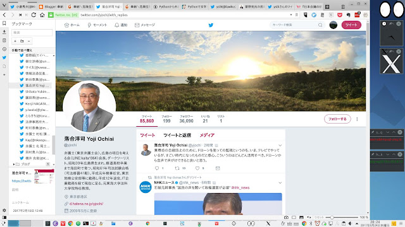Screen dimensions: 405x227
Task: Open Vivaldi settings gear icon
Action: (4, 210)
